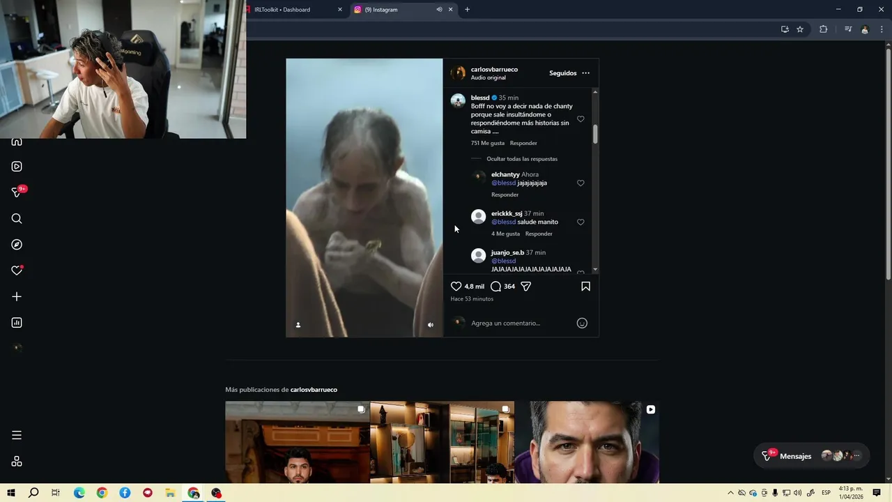Image resolution: width=892 pixels, height=502 pixels.
Task: Like elchantyy's reply
Action: coord(580,183)
